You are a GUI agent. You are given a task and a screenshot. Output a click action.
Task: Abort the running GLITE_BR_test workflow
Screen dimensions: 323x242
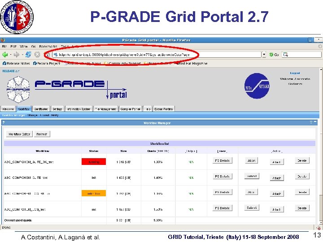point(252,160)
